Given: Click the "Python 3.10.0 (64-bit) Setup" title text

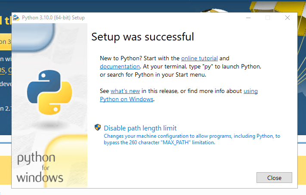Looking at the screenshot, I should point(53,18).
